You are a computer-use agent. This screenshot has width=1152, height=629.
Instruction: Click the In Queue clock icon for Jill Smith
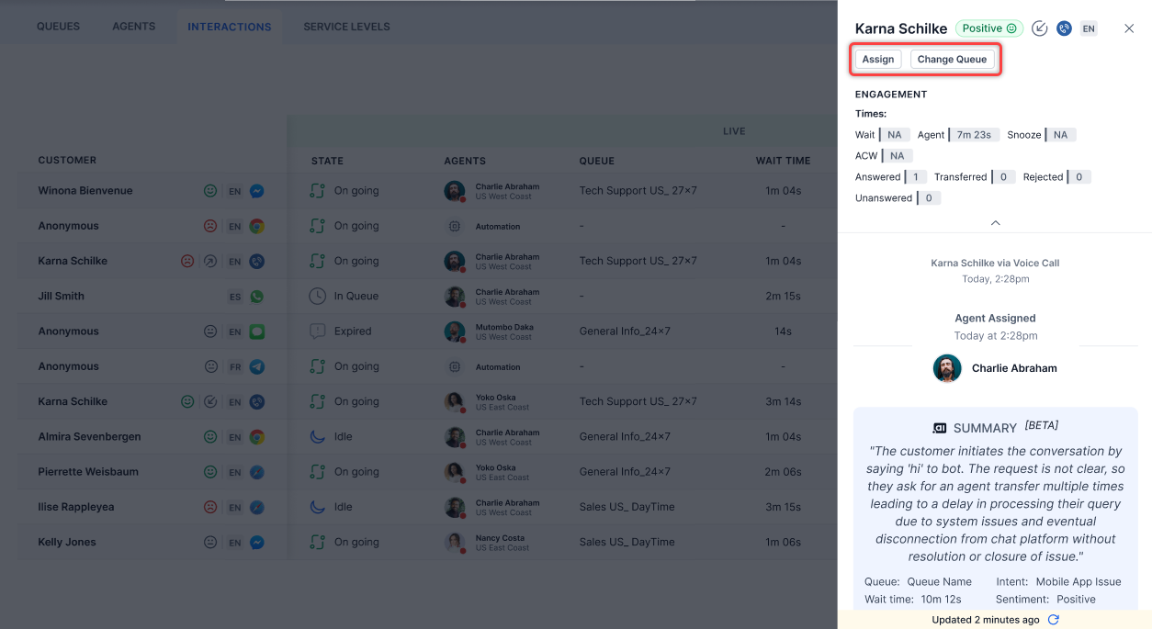[x=318, y=297]
